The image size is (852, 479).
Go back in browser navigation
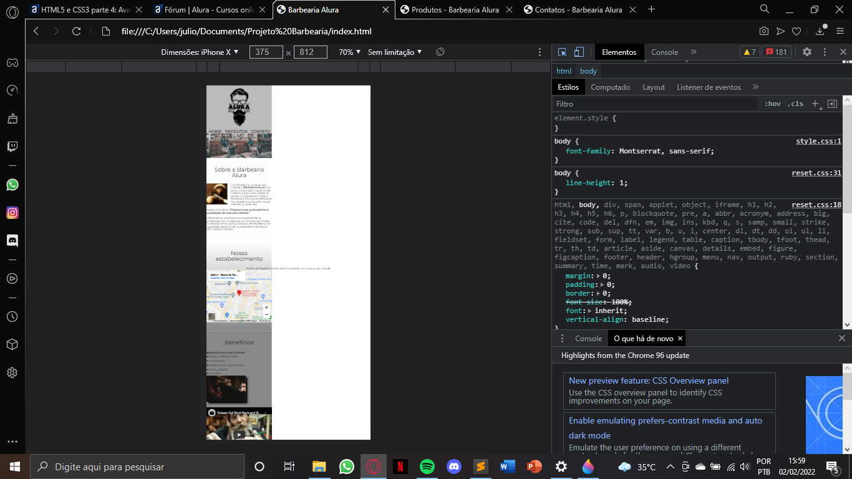pyautogui.click(x=36, y=31)
